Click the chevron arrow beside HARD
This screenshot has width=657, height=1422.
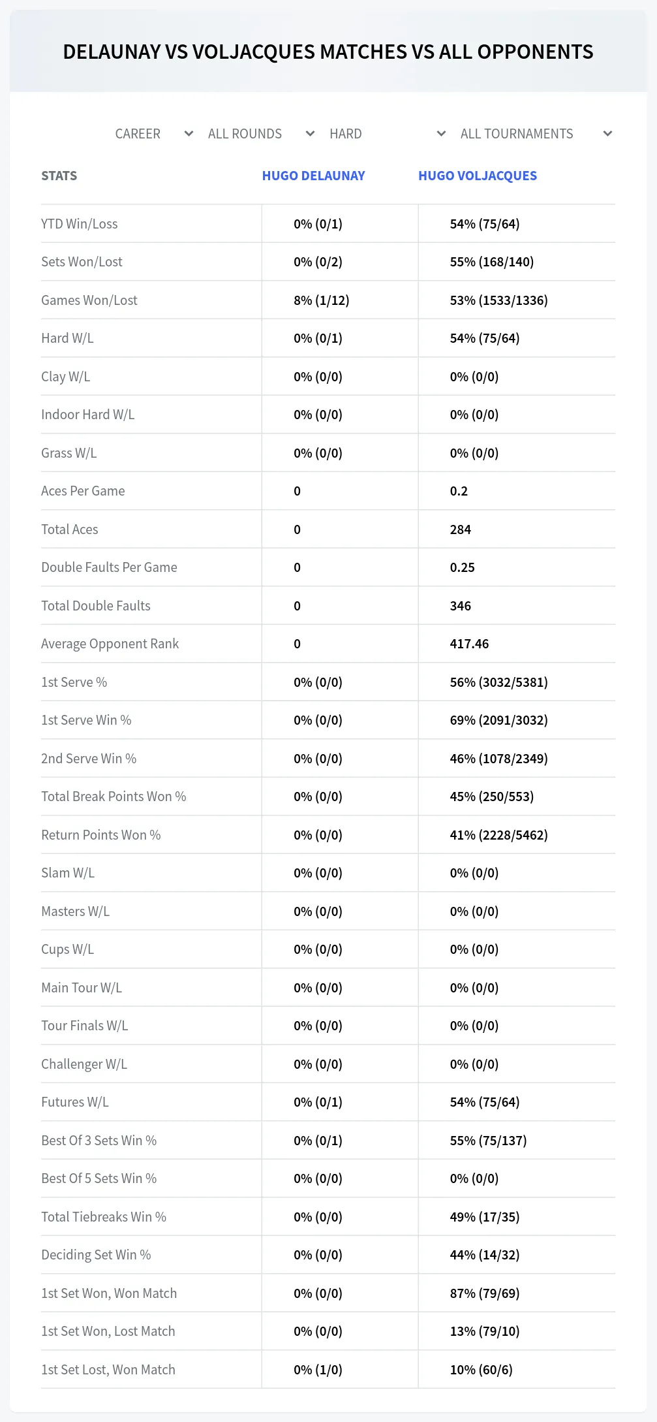(x=441, y=134)
